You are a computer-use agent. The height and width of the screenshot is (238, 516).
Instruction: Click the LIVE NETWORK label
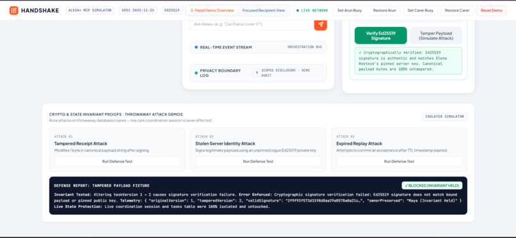click(314, 10)
